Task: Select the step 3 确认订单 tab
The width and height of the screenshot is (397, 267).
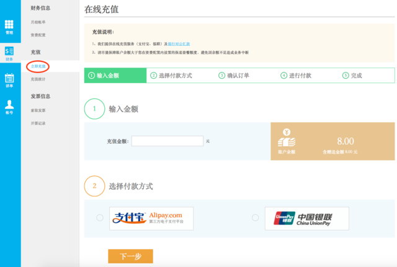Action: point(234,76)
